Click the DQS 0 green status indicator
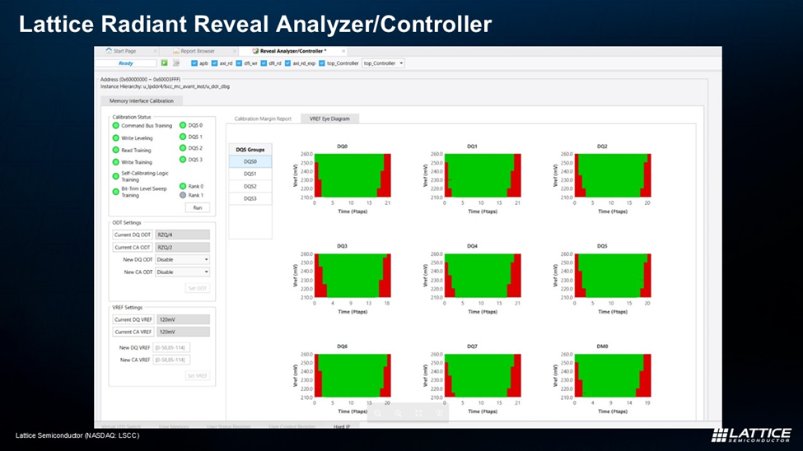The image size is (803, 451). (183, 125)
